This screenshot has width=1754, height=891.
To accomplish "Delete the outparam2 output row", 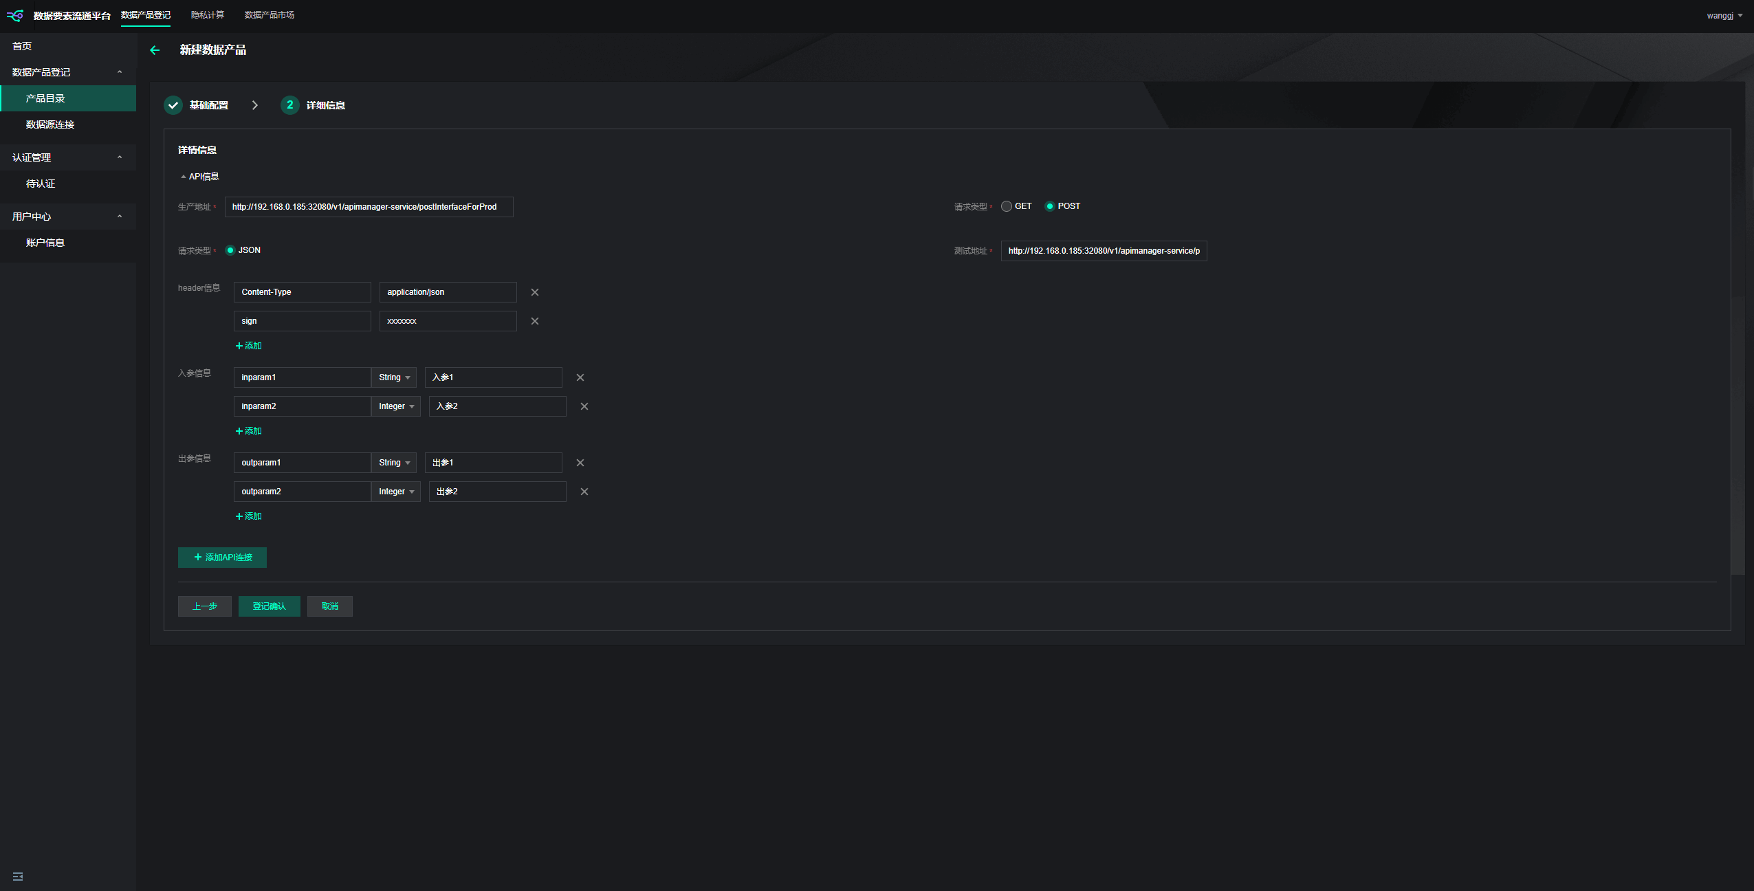I will click(584, 492).
